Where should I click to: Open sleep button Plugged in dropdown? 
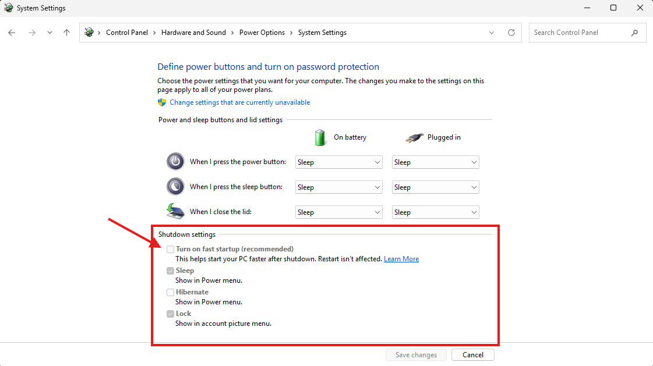point(435,187)
